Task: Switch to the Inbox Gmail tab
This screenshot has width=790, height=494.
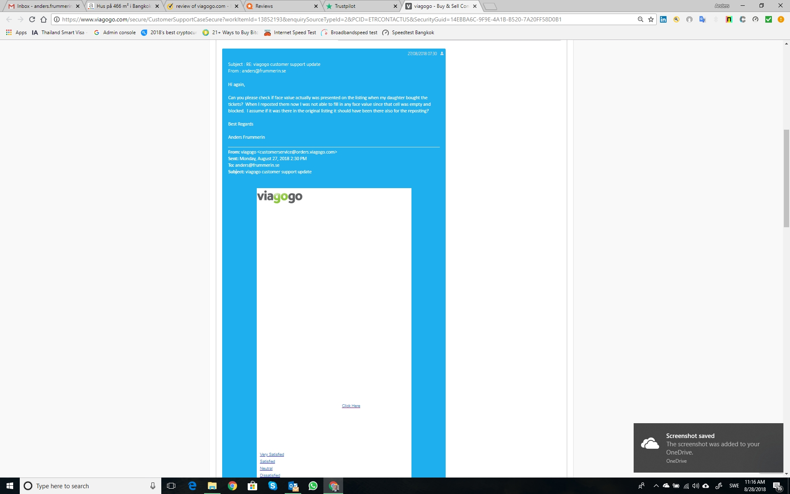Action: 44,6
